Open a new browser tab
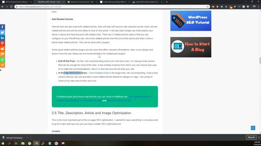 167,2
